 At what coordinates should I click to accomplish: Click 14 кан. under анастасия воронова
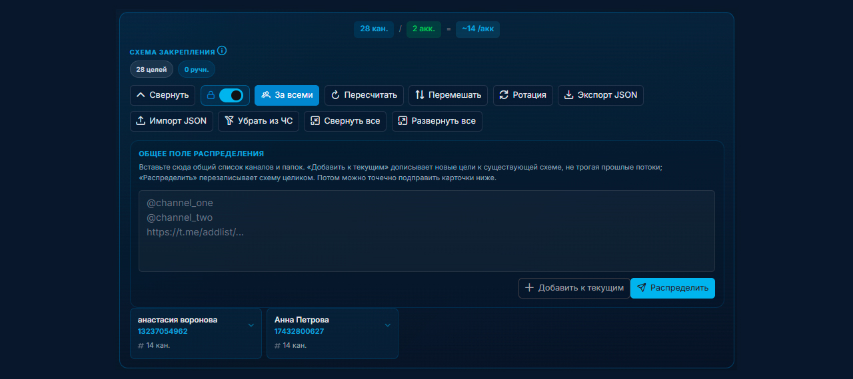[158, 346]
